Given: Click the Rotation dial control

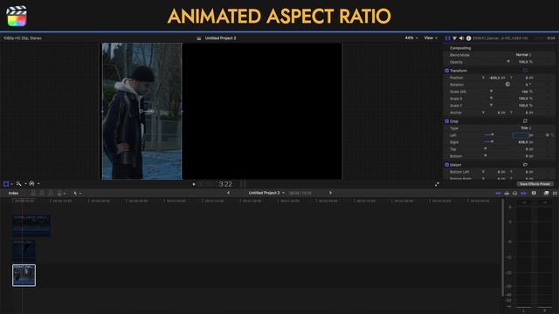Looking at the screenshot, I should pyautogui.click(x=507, y=85).
